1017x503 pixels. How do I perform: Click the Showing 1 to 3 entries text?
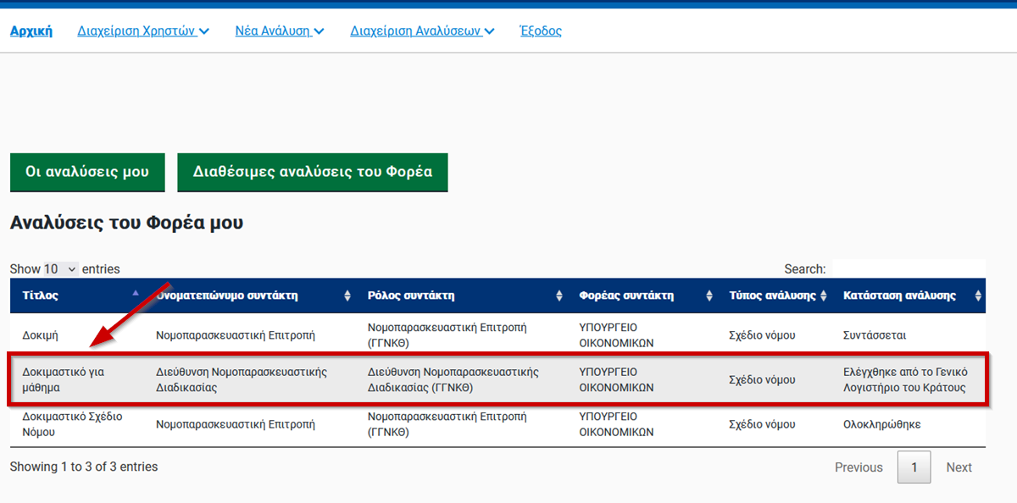(x=84, y=467)
